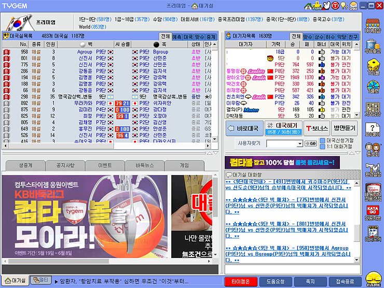This screenshot has height=288, width=384.
Task: Open the 사용자찾기 combo box arrow
Action: [x=300, y=143]
